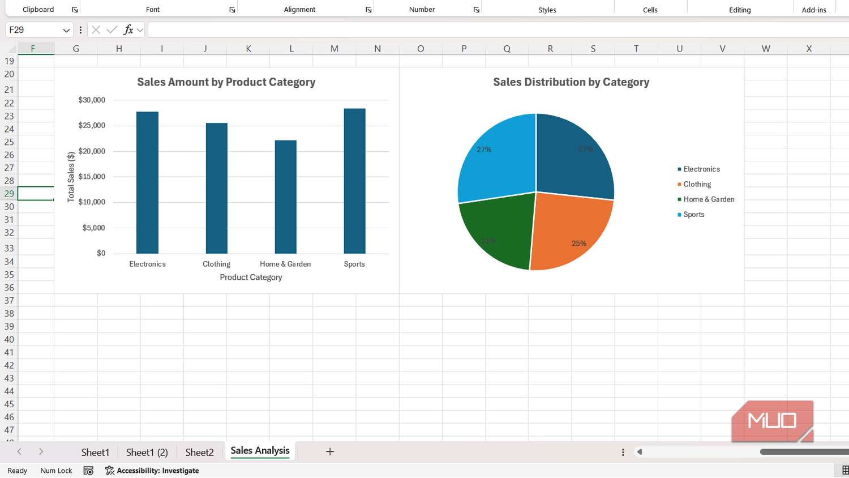The width and height of the screenshot is (849, 478).
Task: Select column M header
Action: click(x=335, y=49)
